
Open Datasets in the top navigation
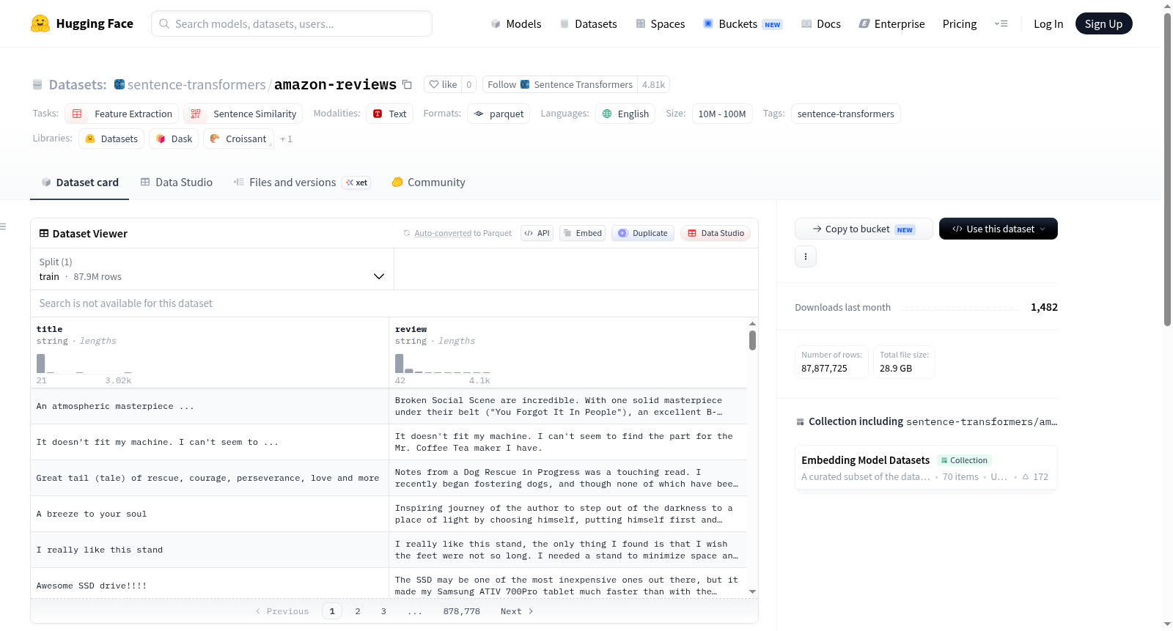[x=588, y=23]
